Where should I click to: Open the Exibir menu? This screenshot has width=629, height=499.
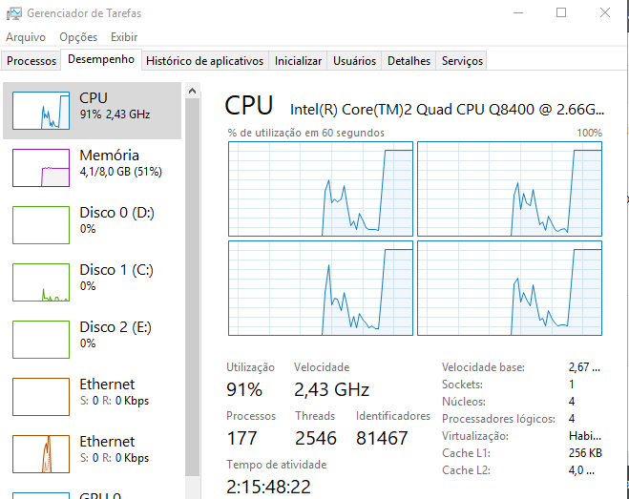tap(124, 37)
